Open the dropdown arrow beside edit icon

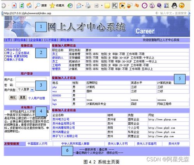(x=101, y=5)
